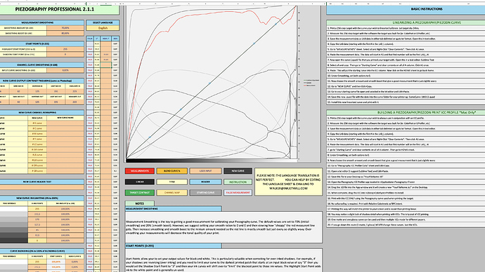This screenshot has height=272, width=485.
Task: Select the New Curve Header Text input row
Action: pos(41,187)
